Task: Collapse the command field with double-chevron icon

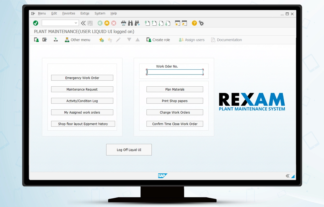Action: point(83,23)
